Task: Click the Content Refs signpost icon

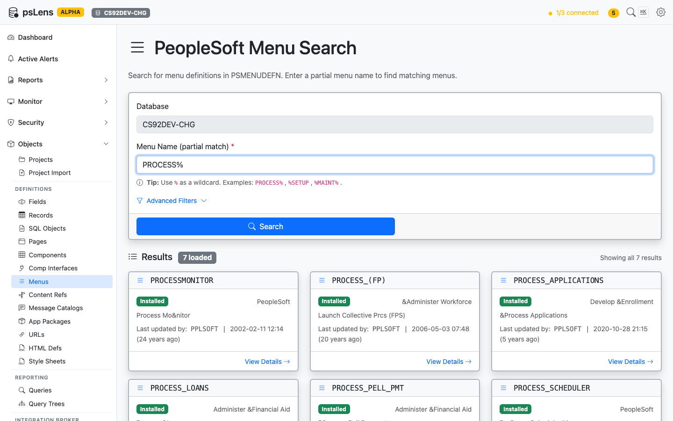Action: (x=22, y=295)
